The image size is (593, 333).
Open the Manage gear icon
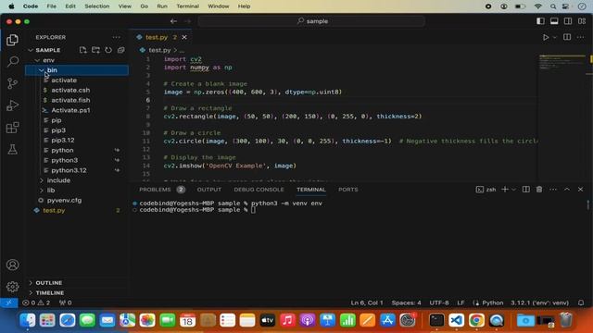tap(12, 287)
